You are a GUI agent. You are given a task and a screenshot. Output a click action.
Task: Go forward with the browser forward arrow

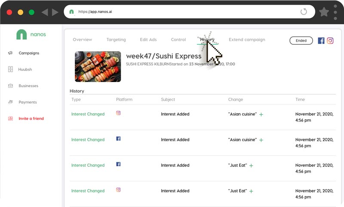(x=55, y=12)
